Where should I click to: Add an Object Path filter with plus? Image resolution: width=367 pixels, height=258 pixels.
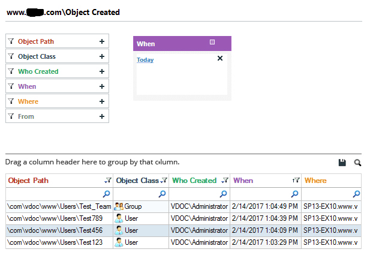coord(102,41)
